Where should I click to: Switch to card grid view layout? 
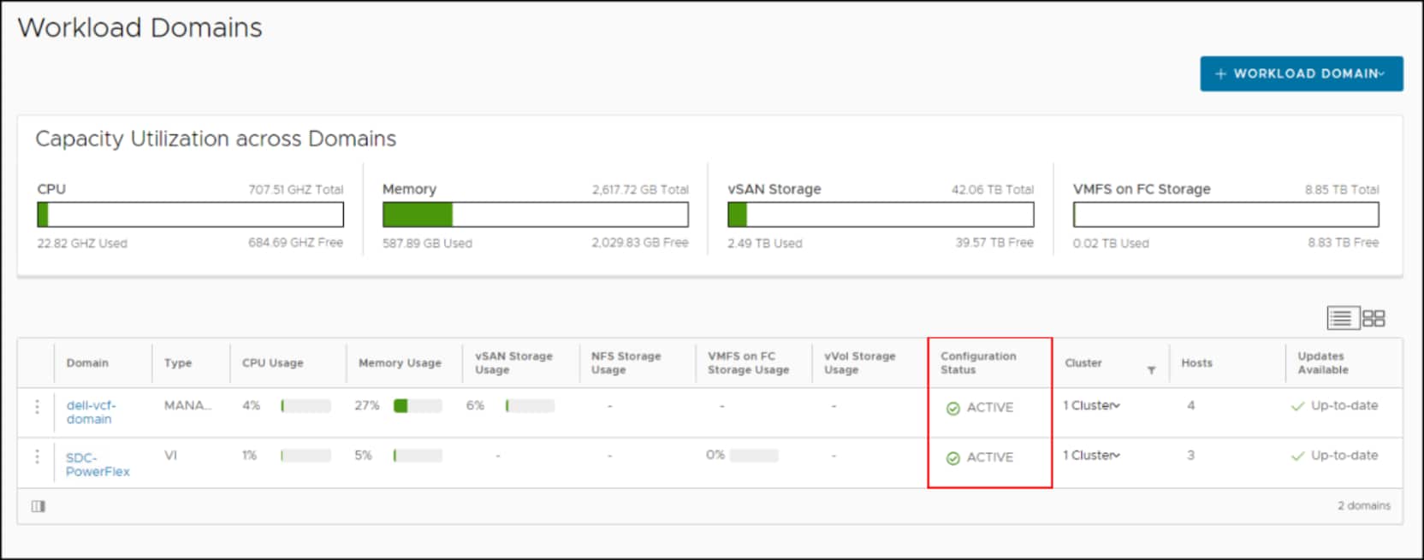tap(1374, 318)
